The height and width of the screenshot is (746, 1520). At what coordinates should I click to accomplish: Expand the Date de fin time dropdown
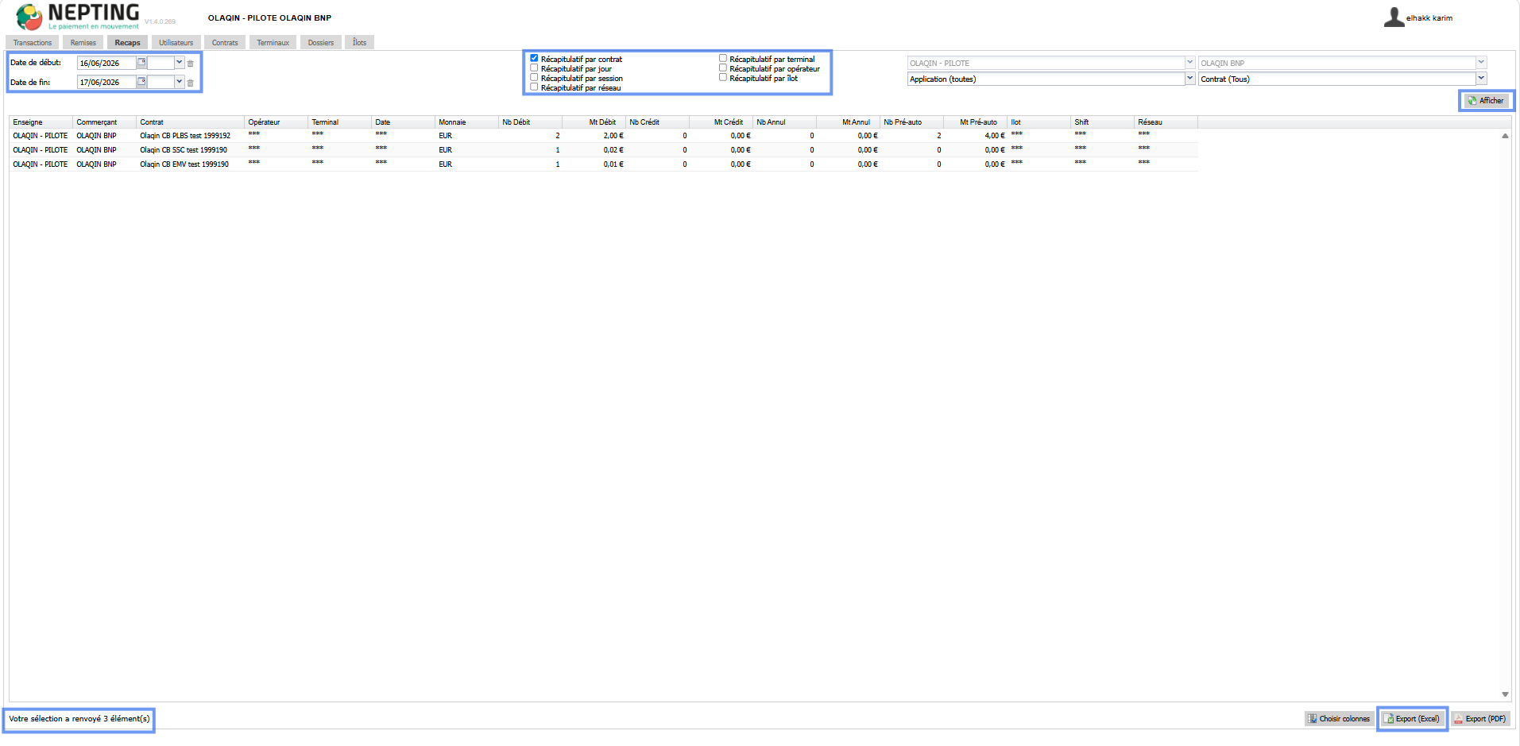(180, 82)
